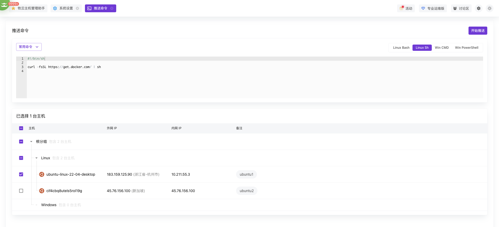Check the cif4cbq8utels5rol19g host

(21, 191)
